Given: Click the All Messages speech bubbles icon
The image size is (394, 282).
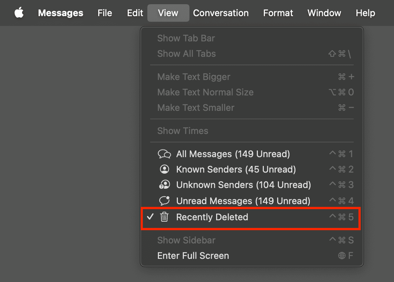Looking at the screenshot, I should (x=164, y=154).
